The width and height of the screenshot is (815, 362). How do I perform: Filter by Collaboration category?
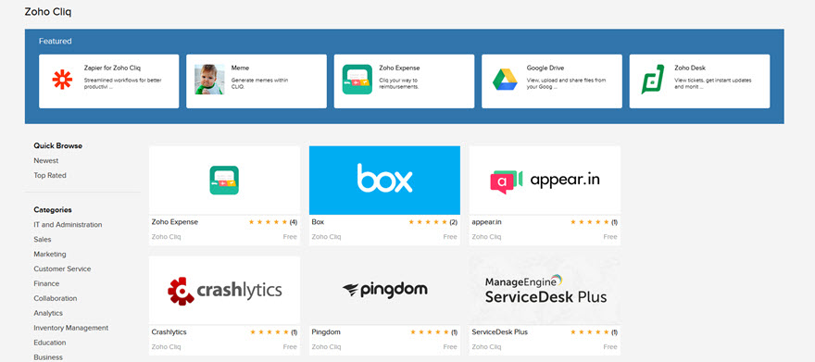[55, 299]
